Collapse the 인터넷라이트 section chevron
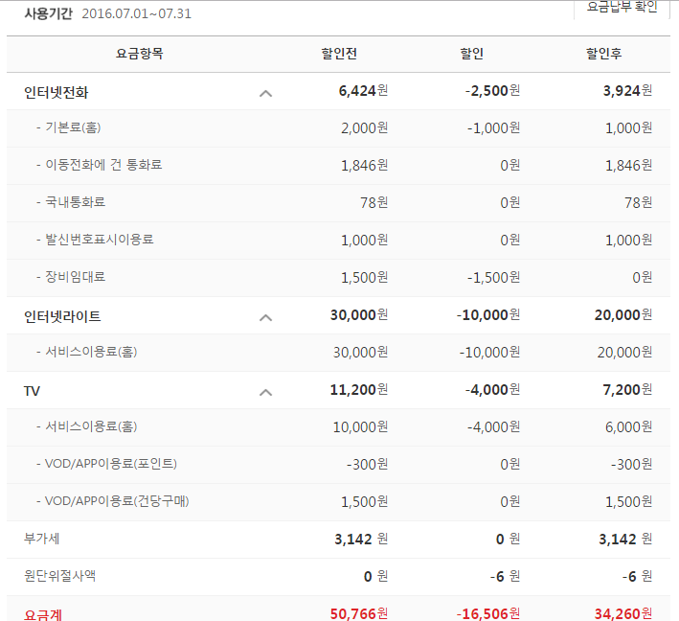Viewport: 679px width, 621px height. coord(266,316)
